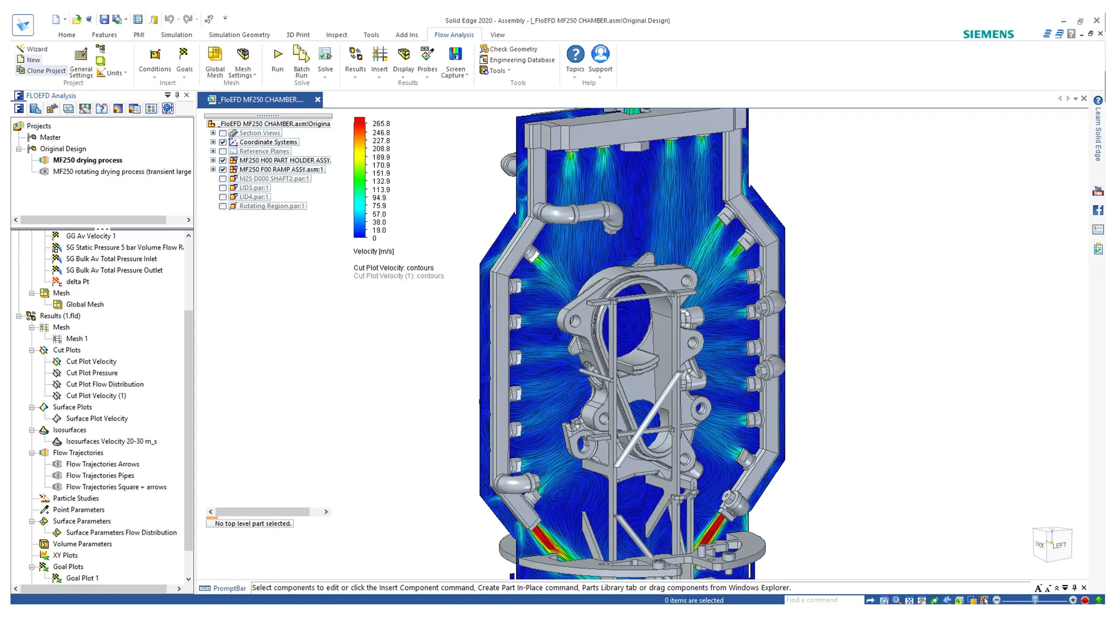
Task: Expand Section Views in pathfinder
Action: click(x=213, y=133)
